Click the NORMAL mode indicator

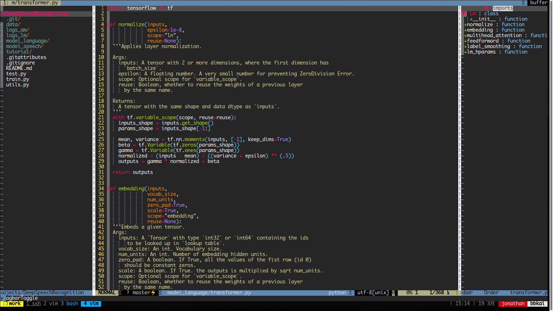pos(107,293)
